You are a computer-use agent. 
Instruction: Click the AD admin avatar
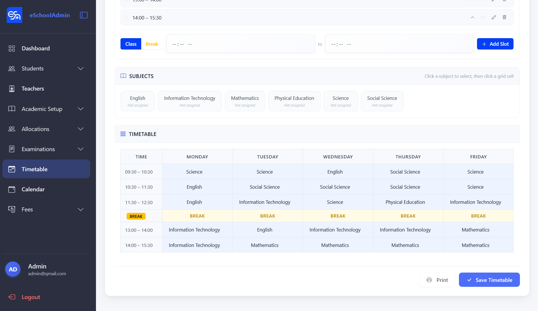coord(13,269)
